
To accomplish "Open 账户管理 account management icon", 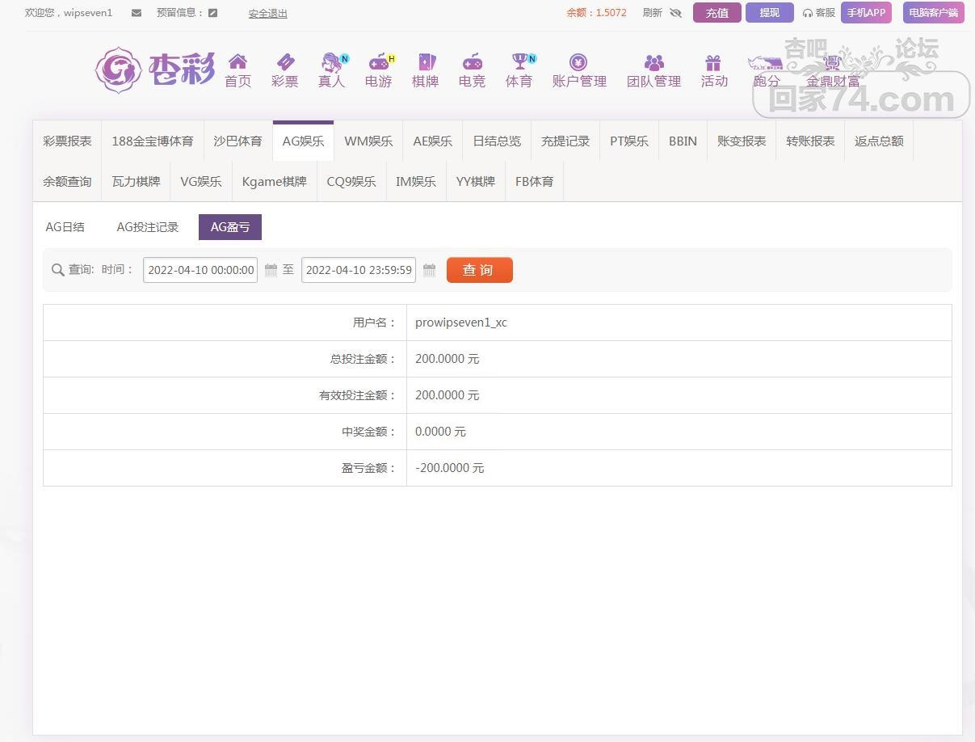I will click(578, 62).
